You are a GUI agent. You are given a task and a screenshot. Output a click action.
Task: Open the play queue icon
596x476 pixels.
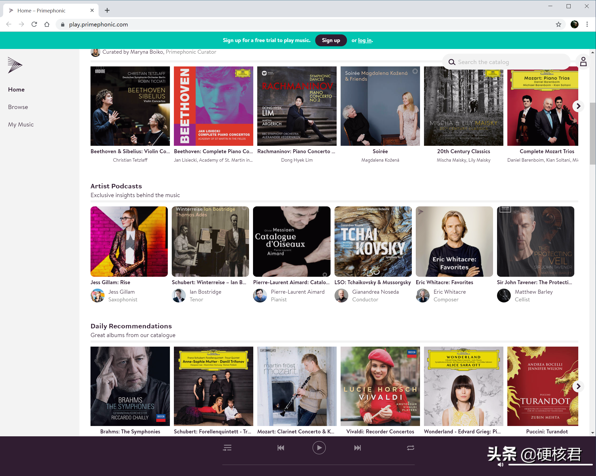(x=227, y=447)
